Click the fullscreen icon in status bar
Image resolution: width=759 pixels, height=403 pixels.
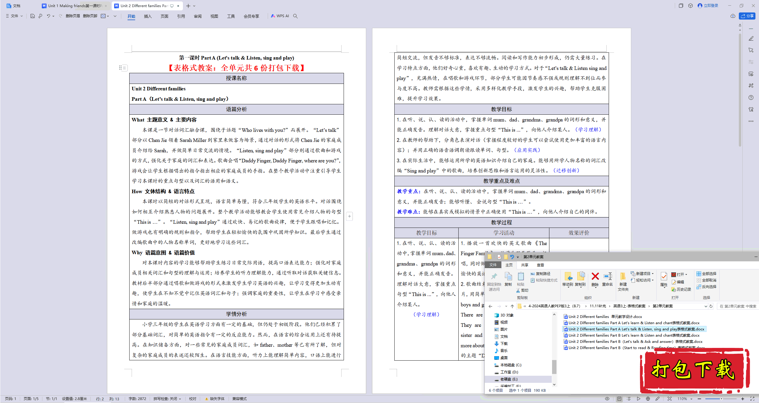click(x=752, y=399)
